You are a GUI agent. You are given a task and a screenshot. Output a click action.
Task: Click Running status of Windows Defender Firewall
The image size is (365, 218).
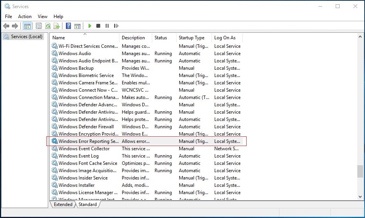click(x=163, y=127)
